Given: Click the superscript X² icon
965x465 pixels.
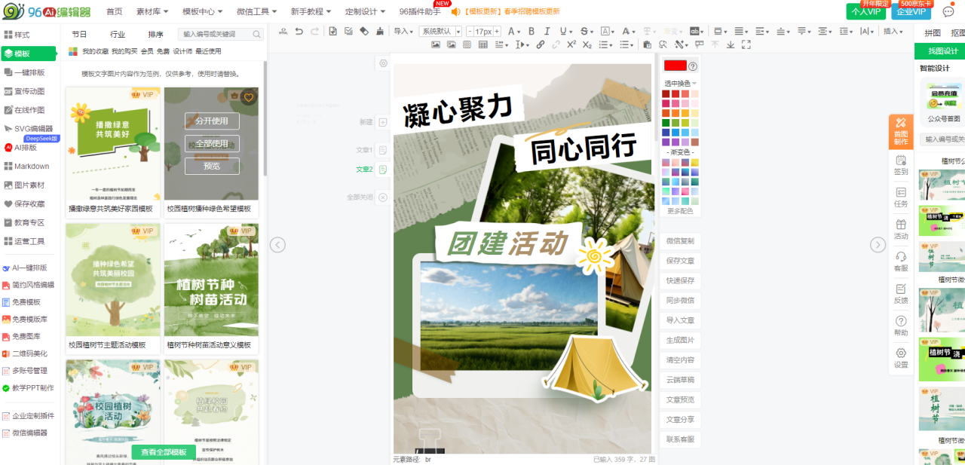Looking at the screenshot, I should click(571, 44).
